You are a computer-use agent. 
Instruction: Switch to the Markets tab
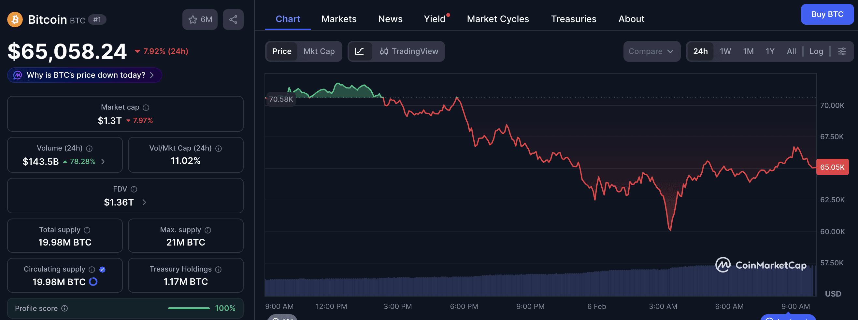pos(338,19)
